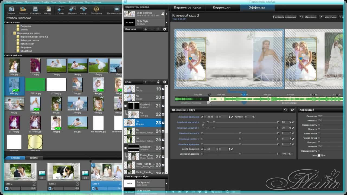Click the play icon on Slide 3 thumbnail
347x195 pixels.
(50, 188)
